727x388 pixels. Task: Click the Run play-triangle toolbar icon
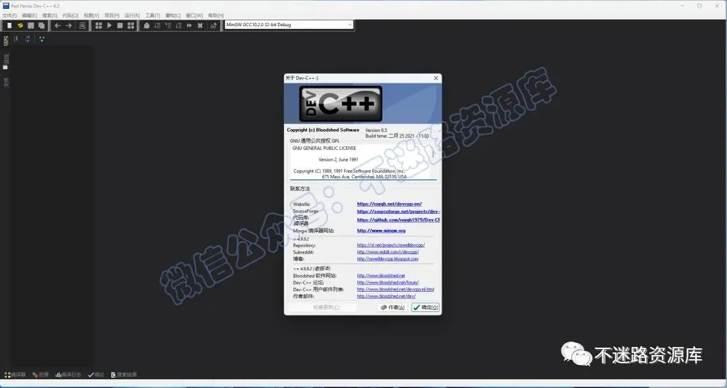[110, 26]
